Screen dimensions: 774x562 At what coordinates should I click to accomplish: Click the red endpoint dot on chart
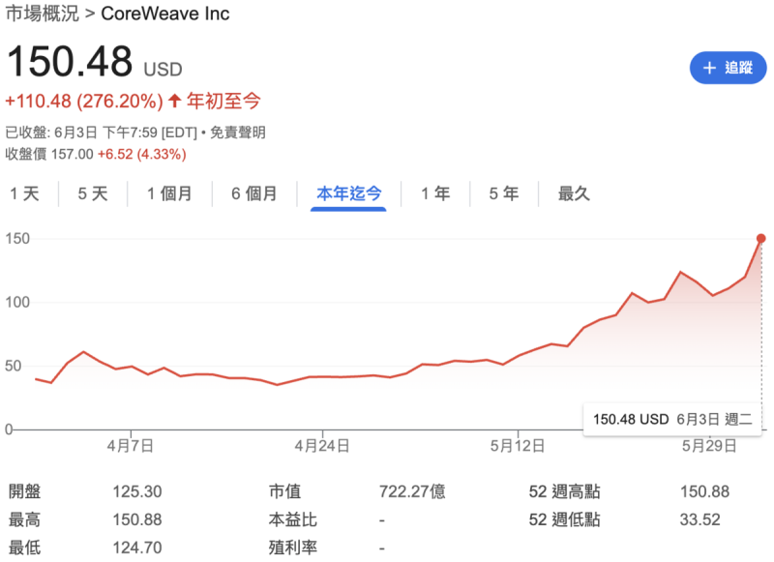(761, 238)
